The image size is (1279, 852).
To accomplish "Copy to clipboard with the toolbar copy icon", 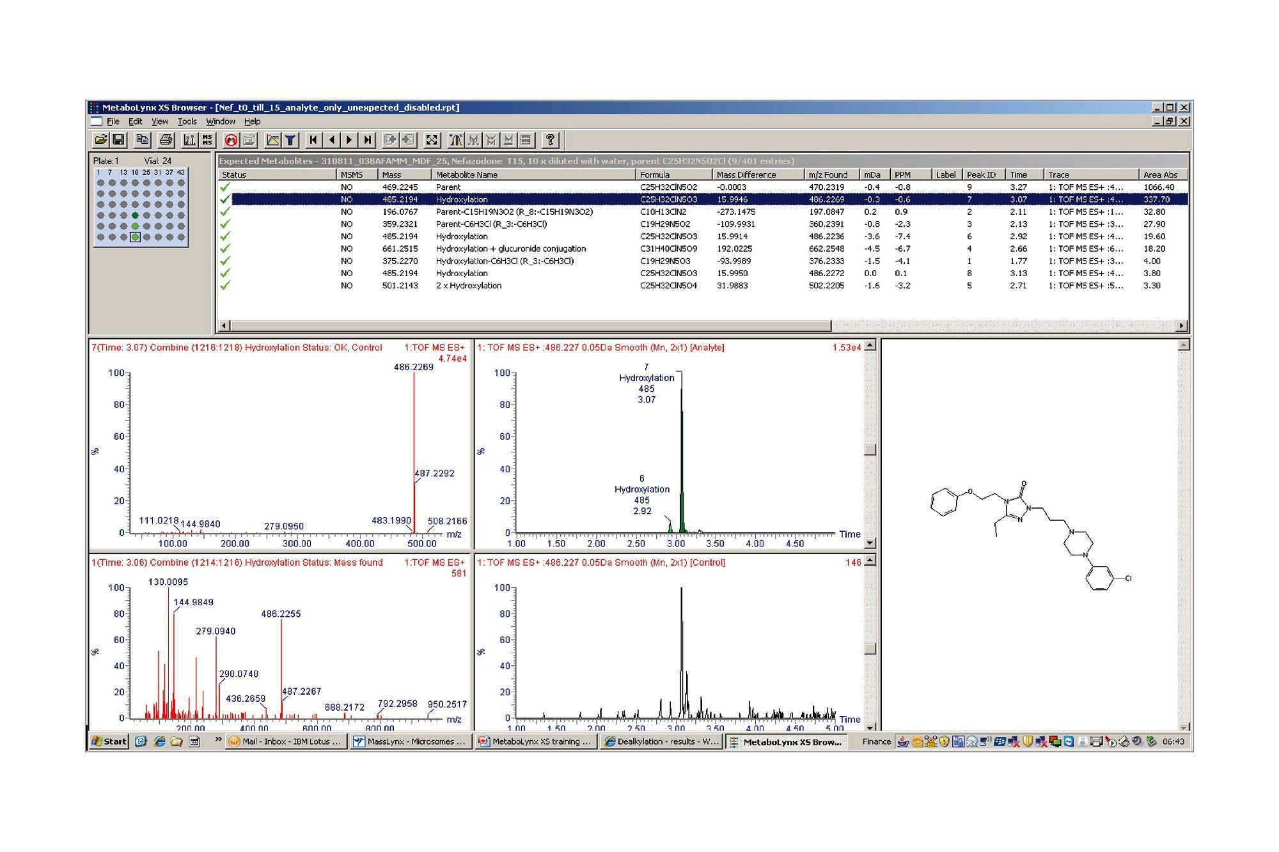I will point(142,140).
